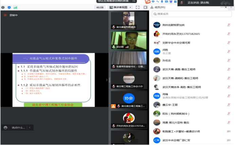Select 省空调工程施工协会小许 video tile

pos(129,80)
